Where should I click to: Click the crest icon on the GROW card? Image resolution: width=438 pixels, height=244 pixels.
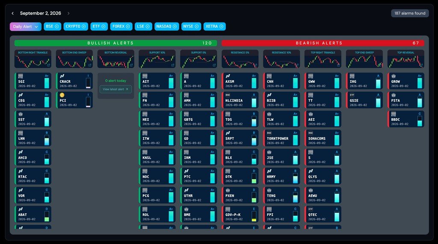click(x=394, y=76)
